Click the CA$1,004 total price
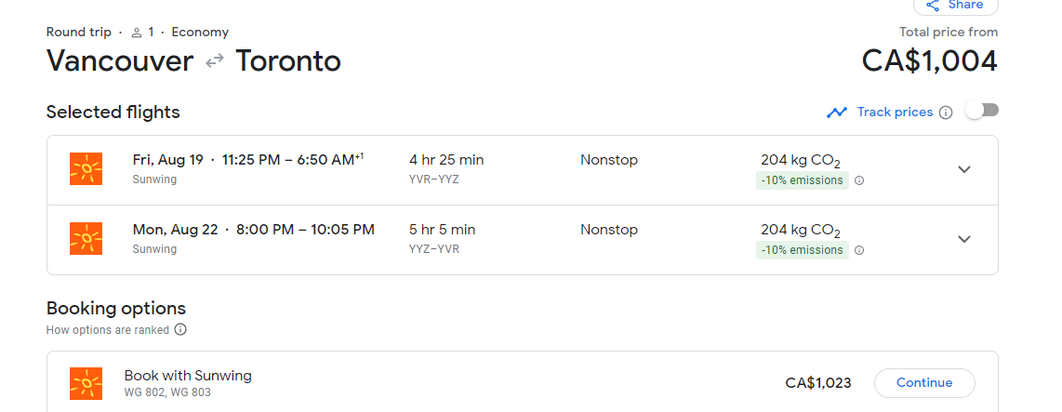Viewport: 1062px width, 412px height. pos(929,60)
